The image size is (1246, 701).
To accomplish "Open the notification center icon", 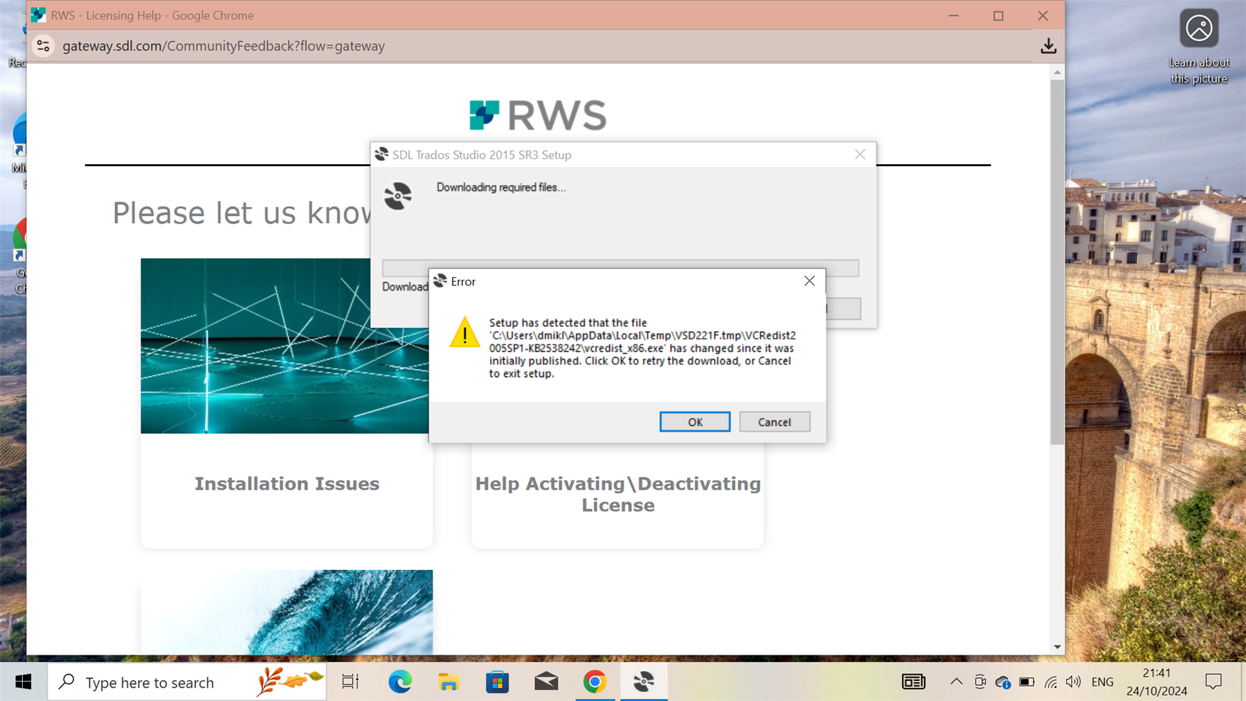I will pos(1213,682).
